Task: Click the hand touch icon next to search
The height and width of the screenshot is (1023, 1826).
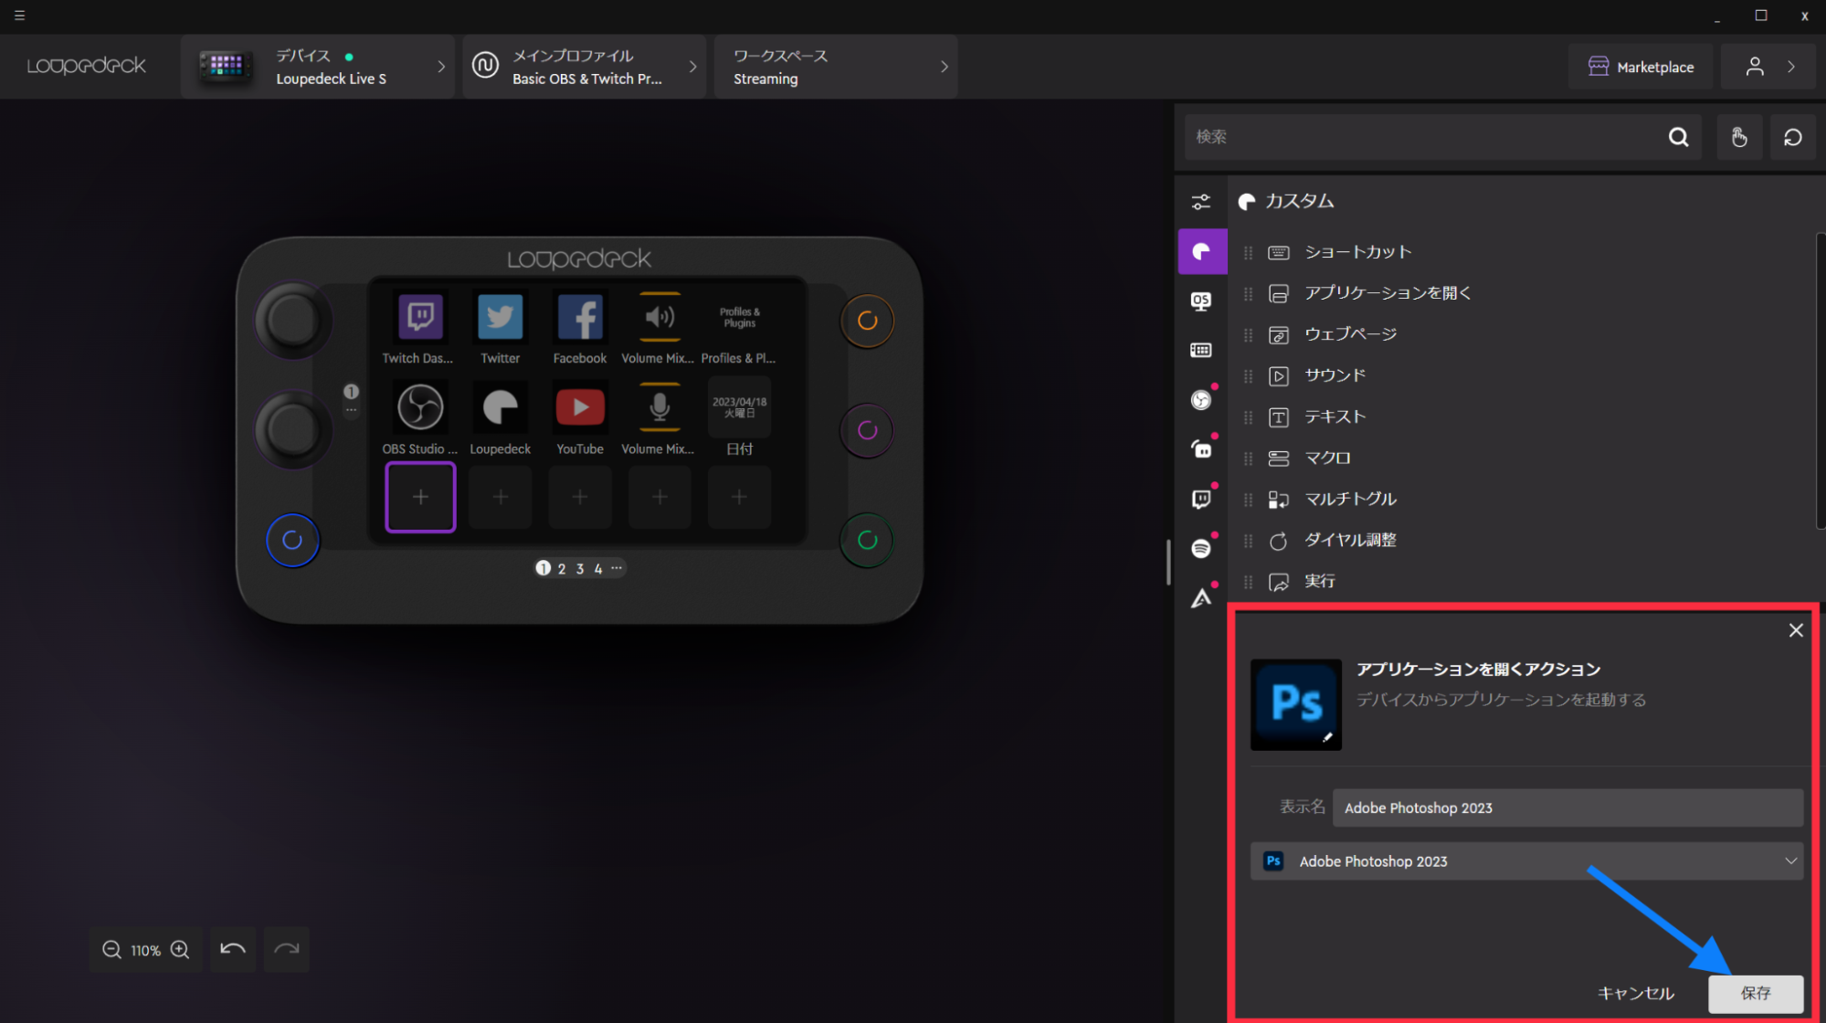Action: [1739, 137]
